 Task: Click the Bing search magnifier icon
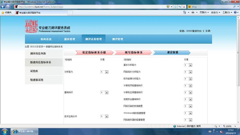(234, 6)
